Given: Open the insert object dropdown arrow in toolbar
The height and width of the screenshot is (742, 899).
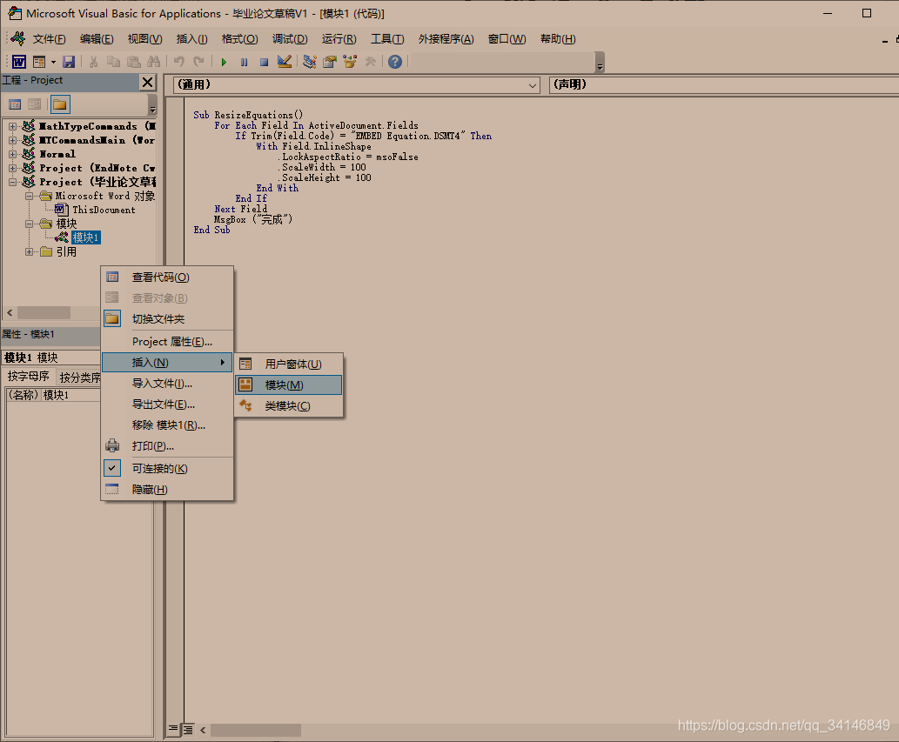Looking at the screenshot, I should click(x=53, y=62).
